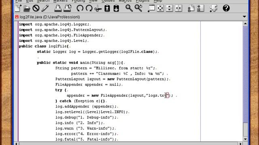Save the buffer with the pencil icon
The image size is (259, 145).
pos(45,8)
